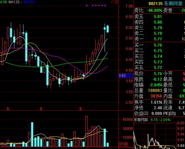Click the rightmost red $ marker
Screen dimensions: 185x149
click(x=80, y=109)
